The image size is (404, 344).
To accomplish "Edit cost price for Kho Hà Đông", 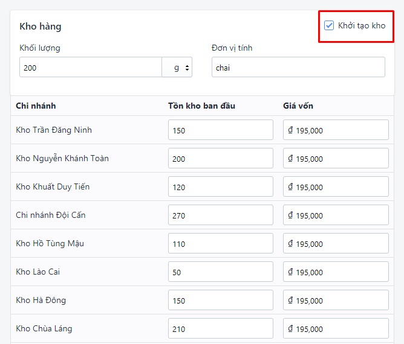I will click(x=336, y=300).
